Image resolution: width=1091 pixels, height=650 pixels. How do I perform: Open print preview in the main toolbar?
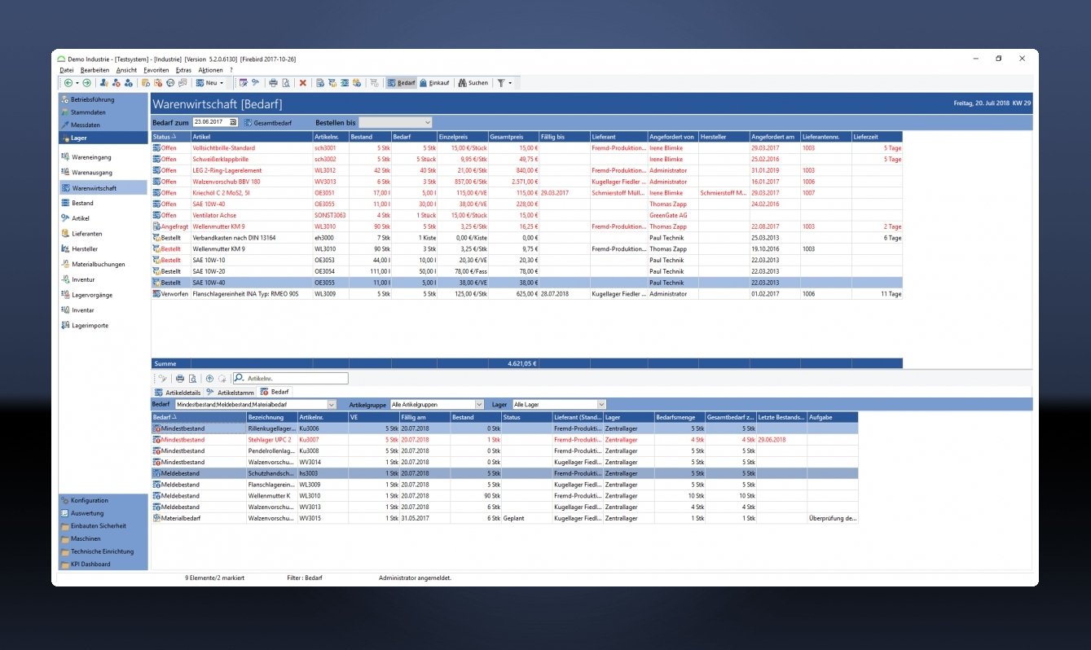[x=285, y=83]
